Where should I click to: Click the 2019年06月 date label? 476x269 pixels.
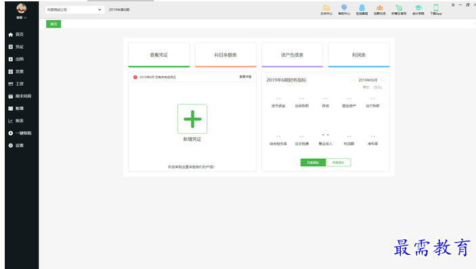click(x=368, y=80)
